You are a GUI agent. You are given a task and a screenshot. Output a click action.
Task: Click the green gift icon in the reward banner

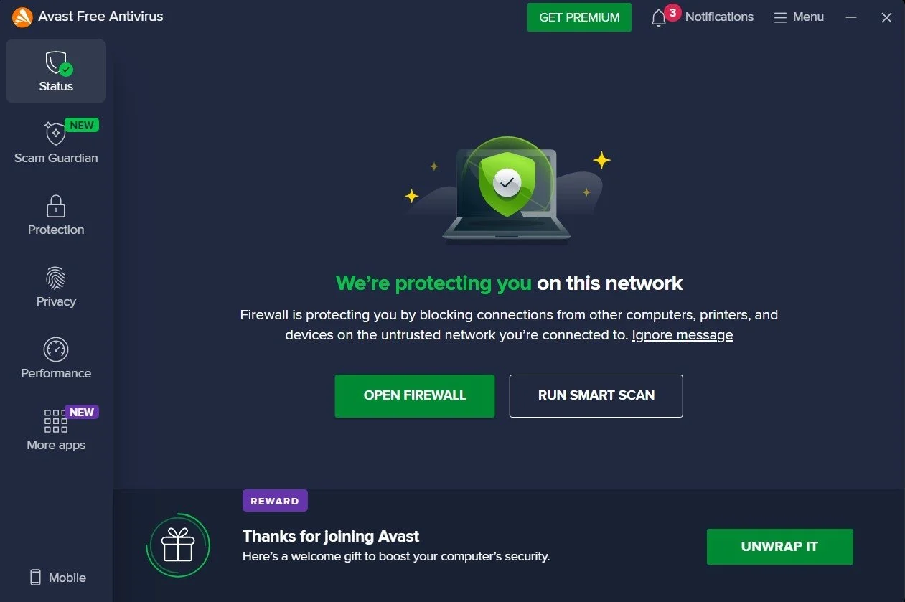click(178, 545)
